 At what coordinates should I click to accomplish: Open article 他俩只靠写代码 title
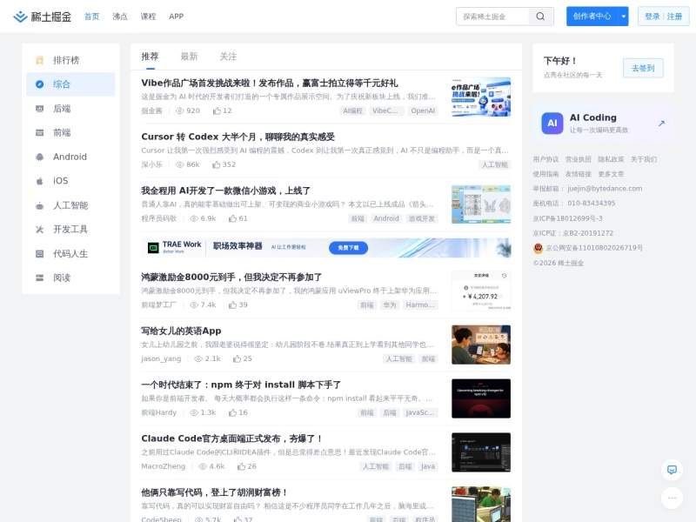pos(214,492)
